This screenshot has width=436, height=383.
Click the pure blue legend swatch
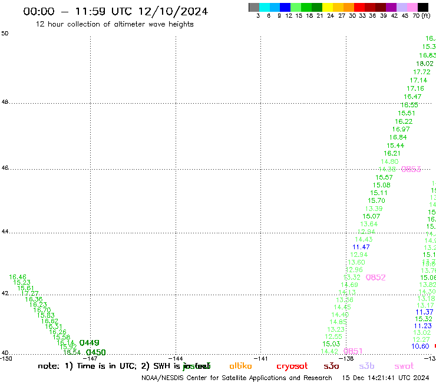[285, 7]
